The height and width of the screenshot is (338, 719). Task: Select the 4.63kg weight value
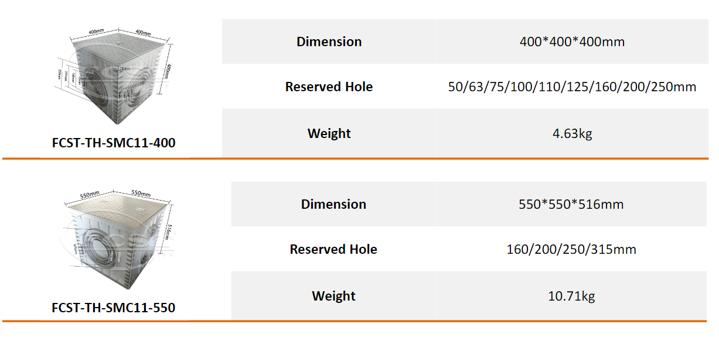pyautogui.click(x=572, y=133)
